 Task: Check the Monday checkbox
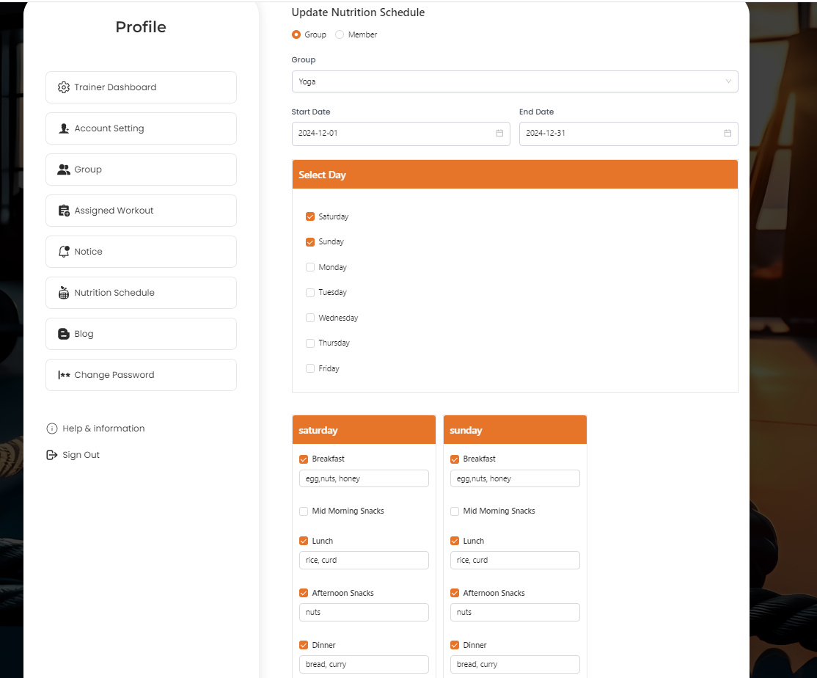(x=310, y=267)
